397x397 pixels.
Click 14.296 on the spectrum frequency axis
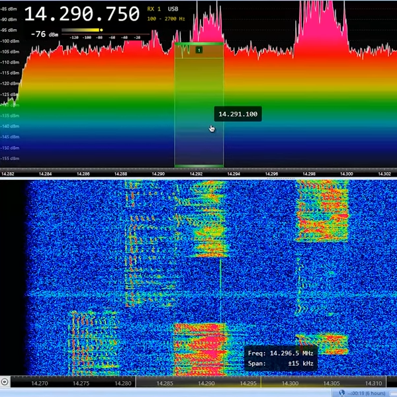pos(272,173)
